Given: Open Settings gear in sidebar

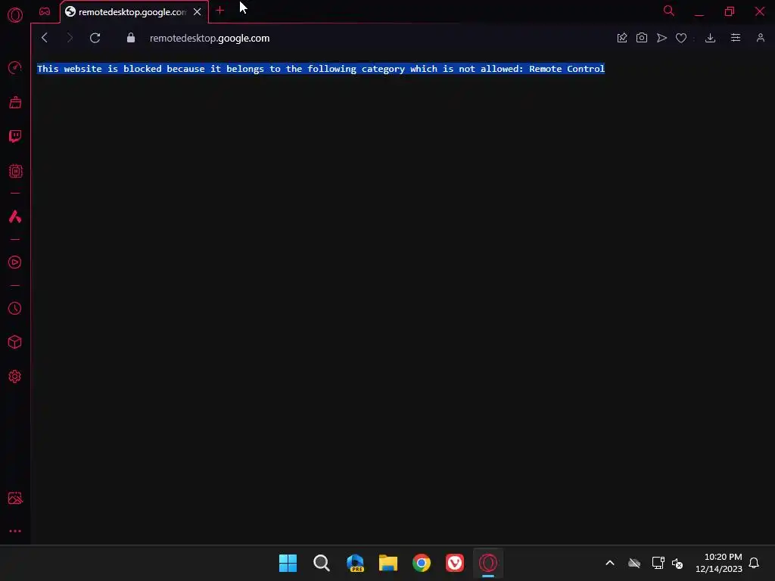Looking at the screenshot, I should pyautogui.click(x=15, y=377).
